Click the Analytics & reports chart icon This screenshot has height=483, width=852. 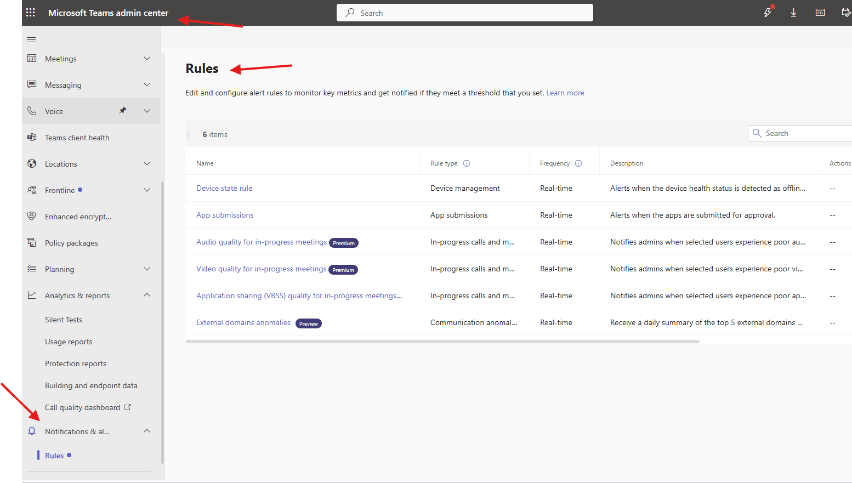(32, 295)
